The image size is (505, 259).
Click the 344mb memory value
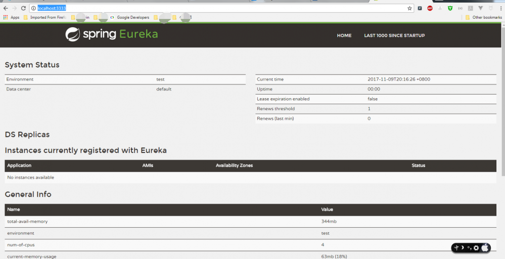coord(329,222)
